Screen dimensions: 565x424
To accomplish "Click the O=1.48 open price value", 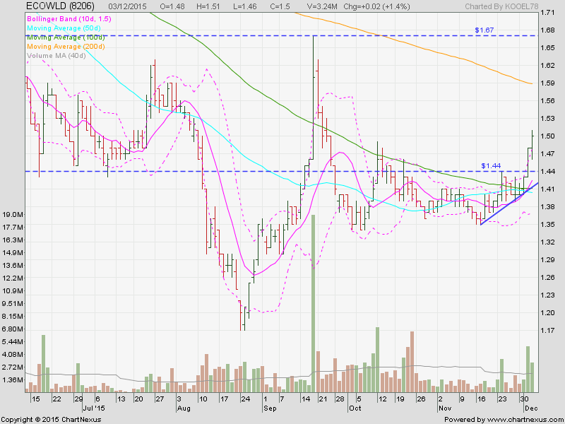I will pos(173,6).
